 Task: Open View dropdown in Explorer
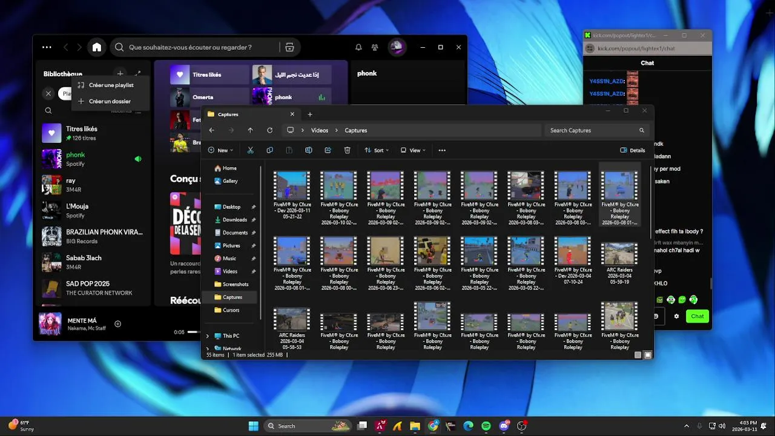[412, 150]
